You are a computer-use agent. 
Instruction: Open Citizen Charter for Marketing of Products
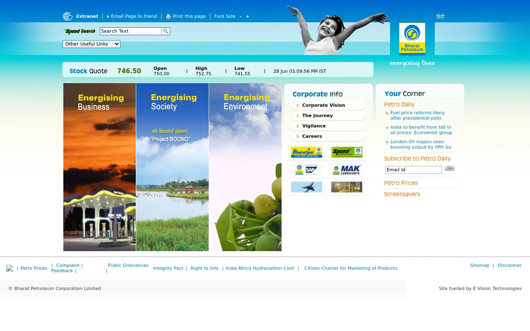point(351,268)
